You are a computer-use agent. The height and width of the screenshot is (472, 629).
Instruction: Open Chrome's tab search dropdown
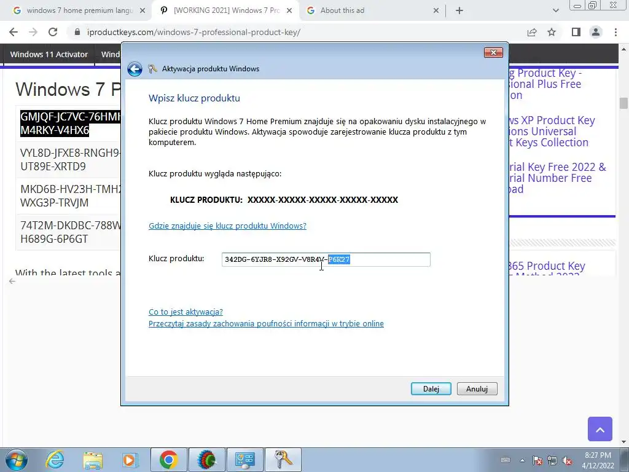555,11
